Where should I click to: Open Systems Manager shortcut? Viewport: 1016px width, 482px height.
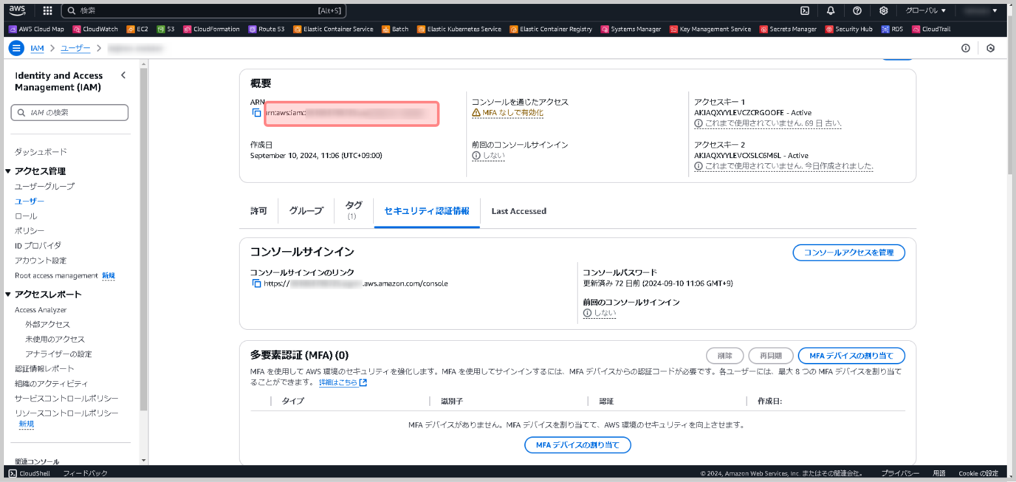(x=631, y=29)
